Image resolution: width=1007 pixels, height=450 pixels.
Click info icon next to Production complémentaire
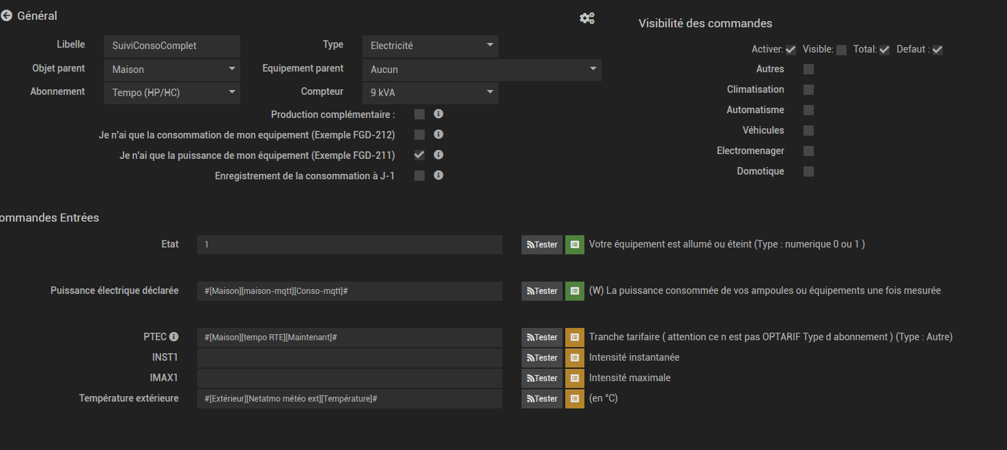439,114
